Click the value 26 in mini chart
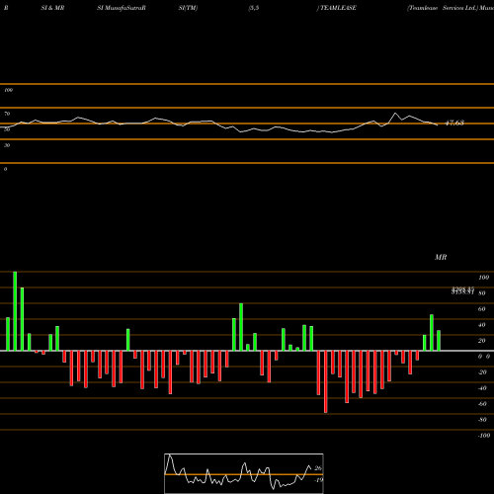Viewport: 494px width, 494px height. tap(318, 468)
